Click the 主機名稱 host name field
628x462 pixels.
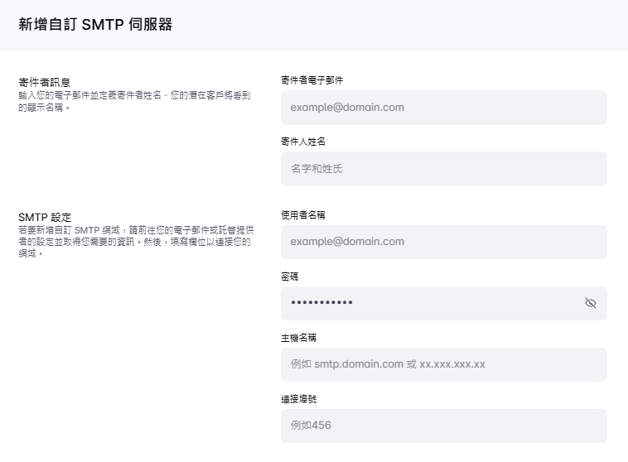click(x=443, y=364)
